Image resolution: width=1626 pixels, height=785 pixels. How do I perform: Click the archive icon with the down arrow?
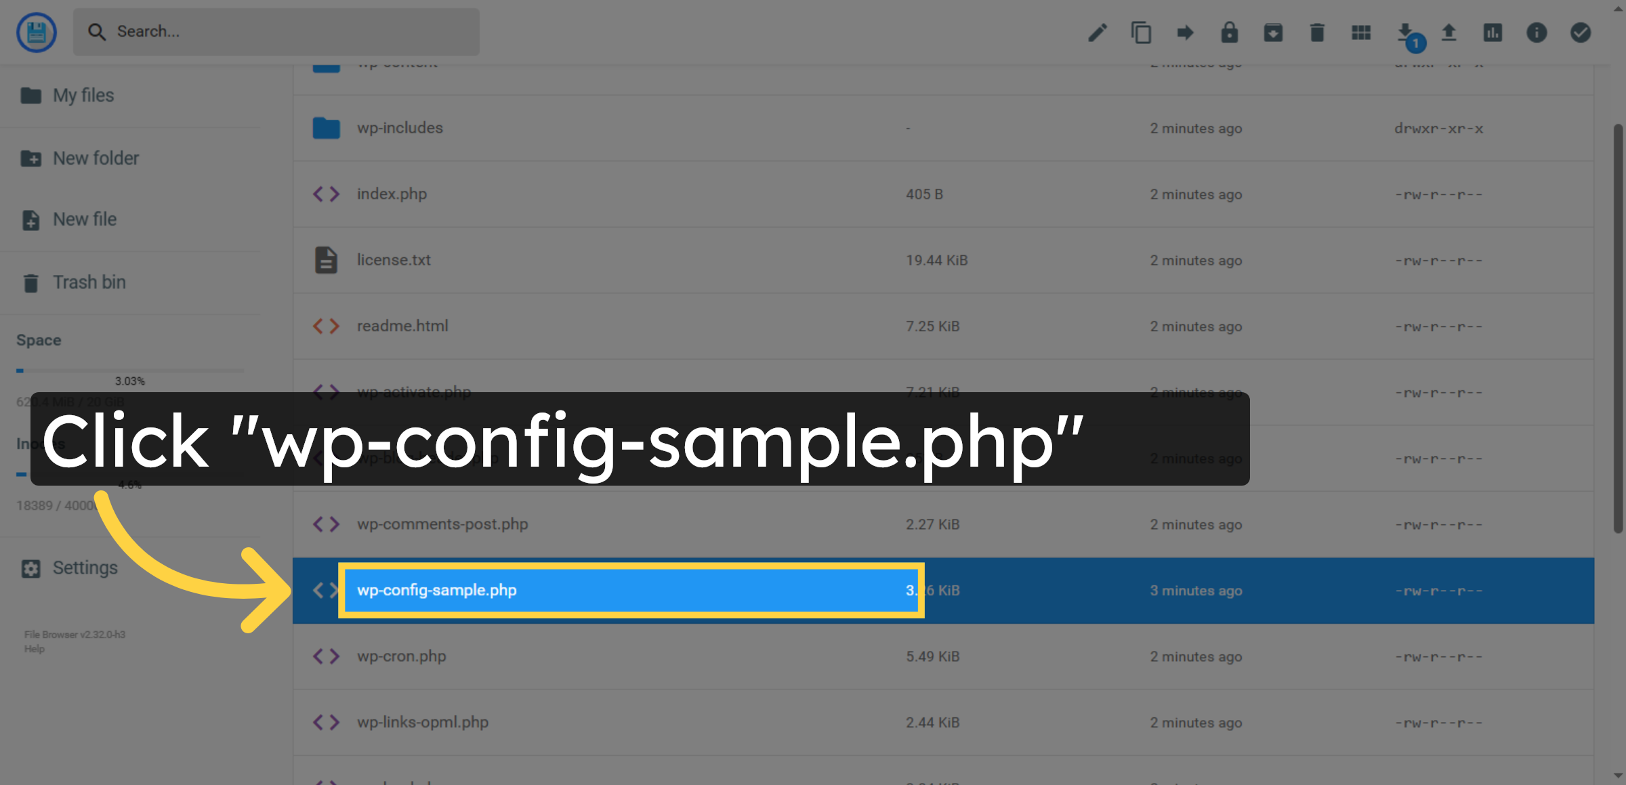(1274, 33)
